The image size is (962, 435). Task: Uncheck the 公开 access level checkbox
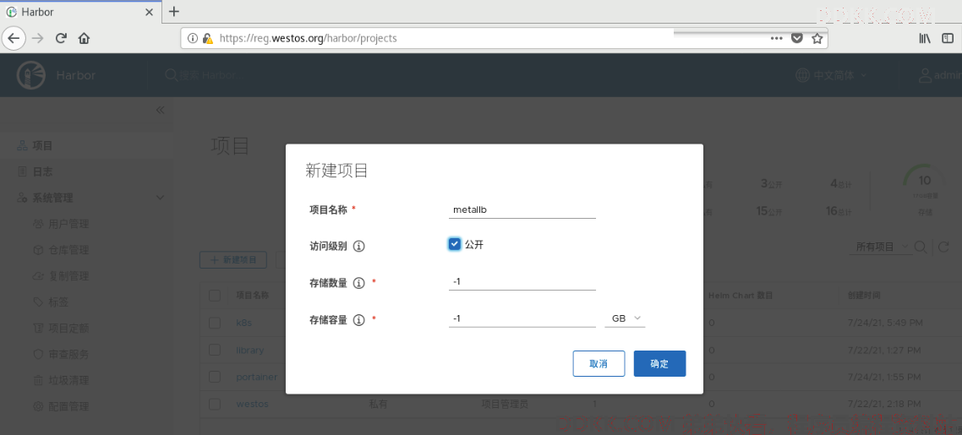[x=455, y=244]
